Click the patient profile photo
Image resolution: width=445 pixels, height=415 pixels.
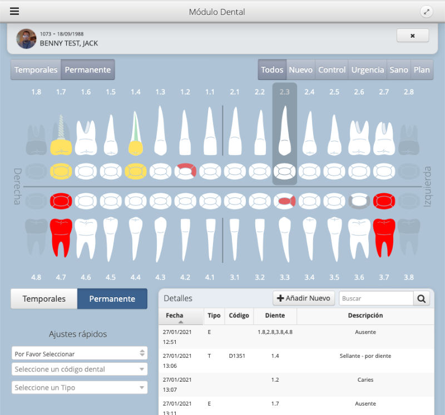[26, 38]
